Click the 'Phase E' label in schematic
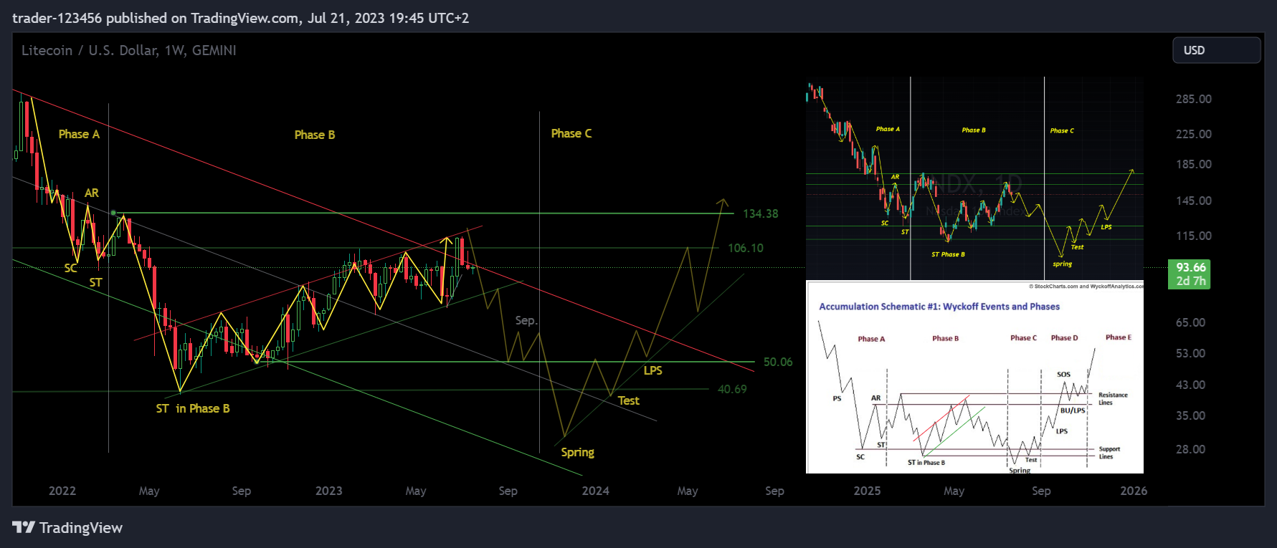 (1119, 337)
